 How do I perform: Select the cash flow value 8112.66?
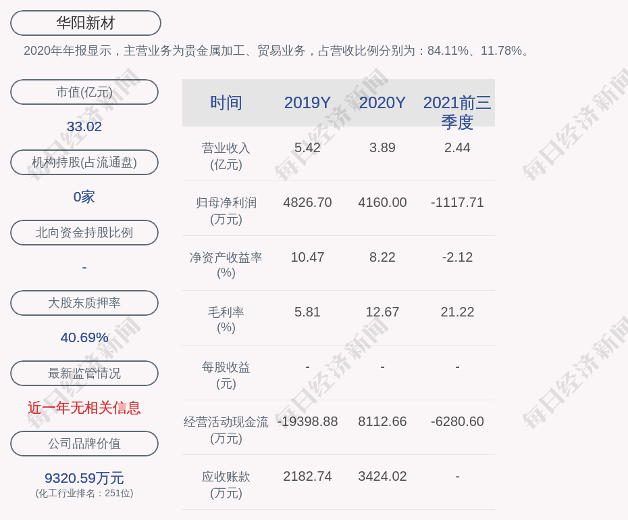tap(382, 421)
